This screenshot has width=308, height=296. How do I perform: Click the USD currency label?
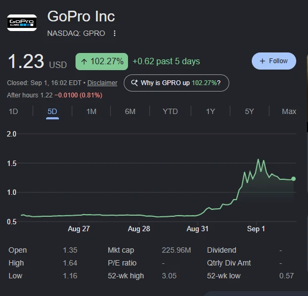coord(58,65)
